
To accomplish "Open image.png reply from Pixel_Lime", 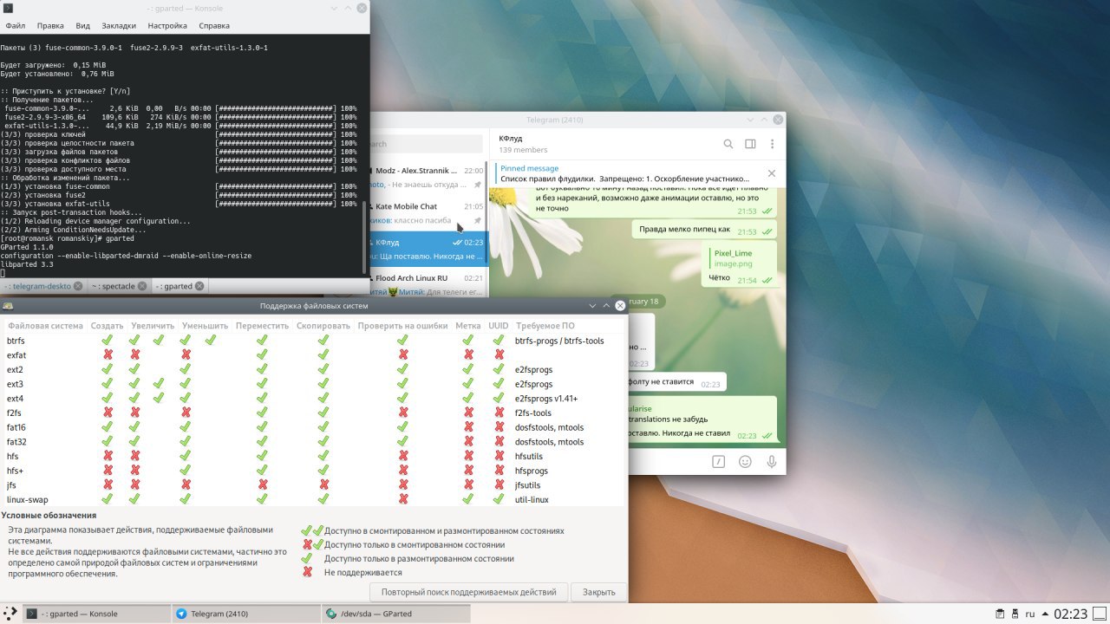I will 733,258.
